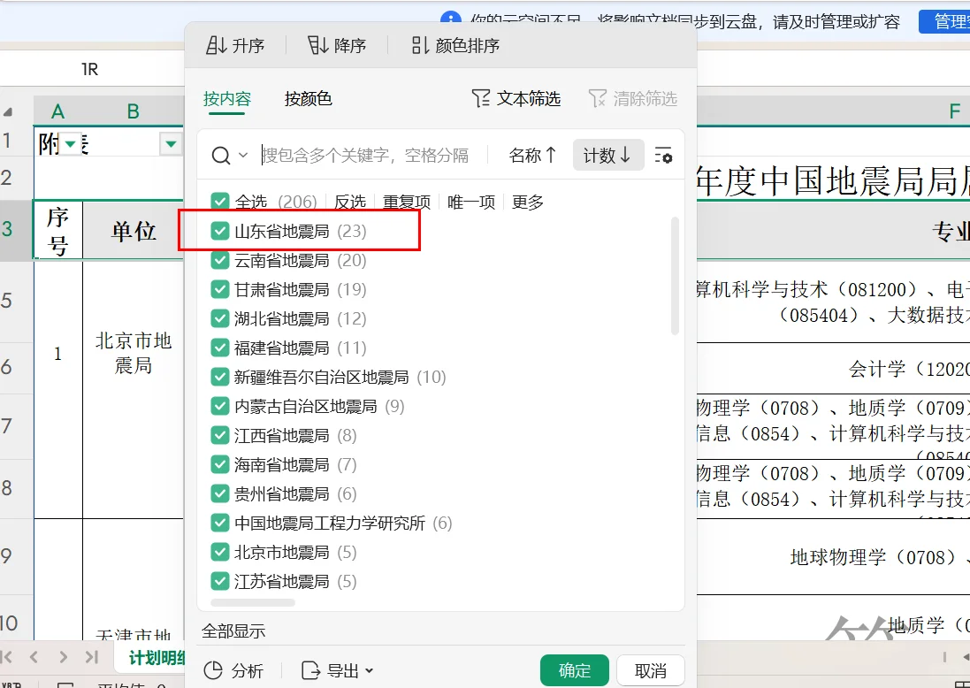
Task: Go to previous sheet tab arrow
Action: click(x=34, y=657)
